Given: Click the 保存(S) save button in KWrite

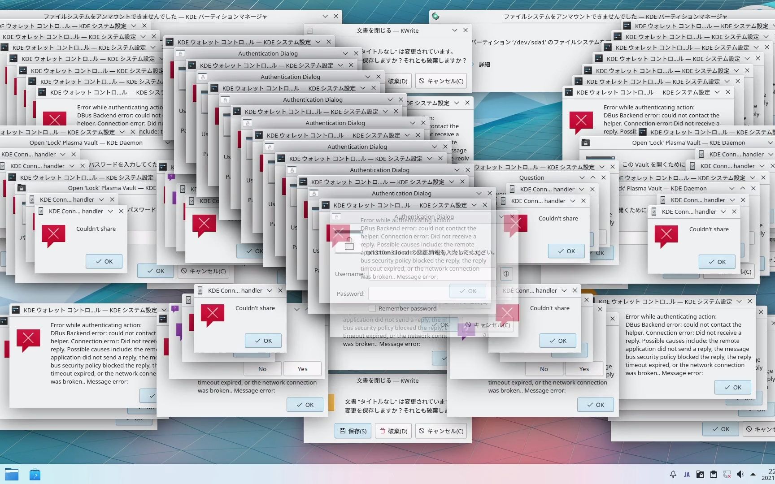Looking at the screenshot, I should 353,431.
